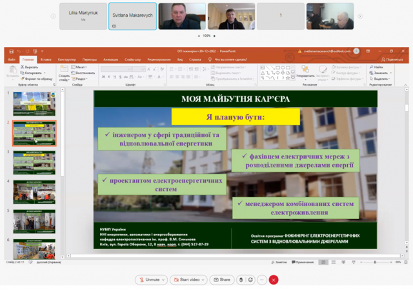Select the star shape in shapes gallery

pos(288,78)
